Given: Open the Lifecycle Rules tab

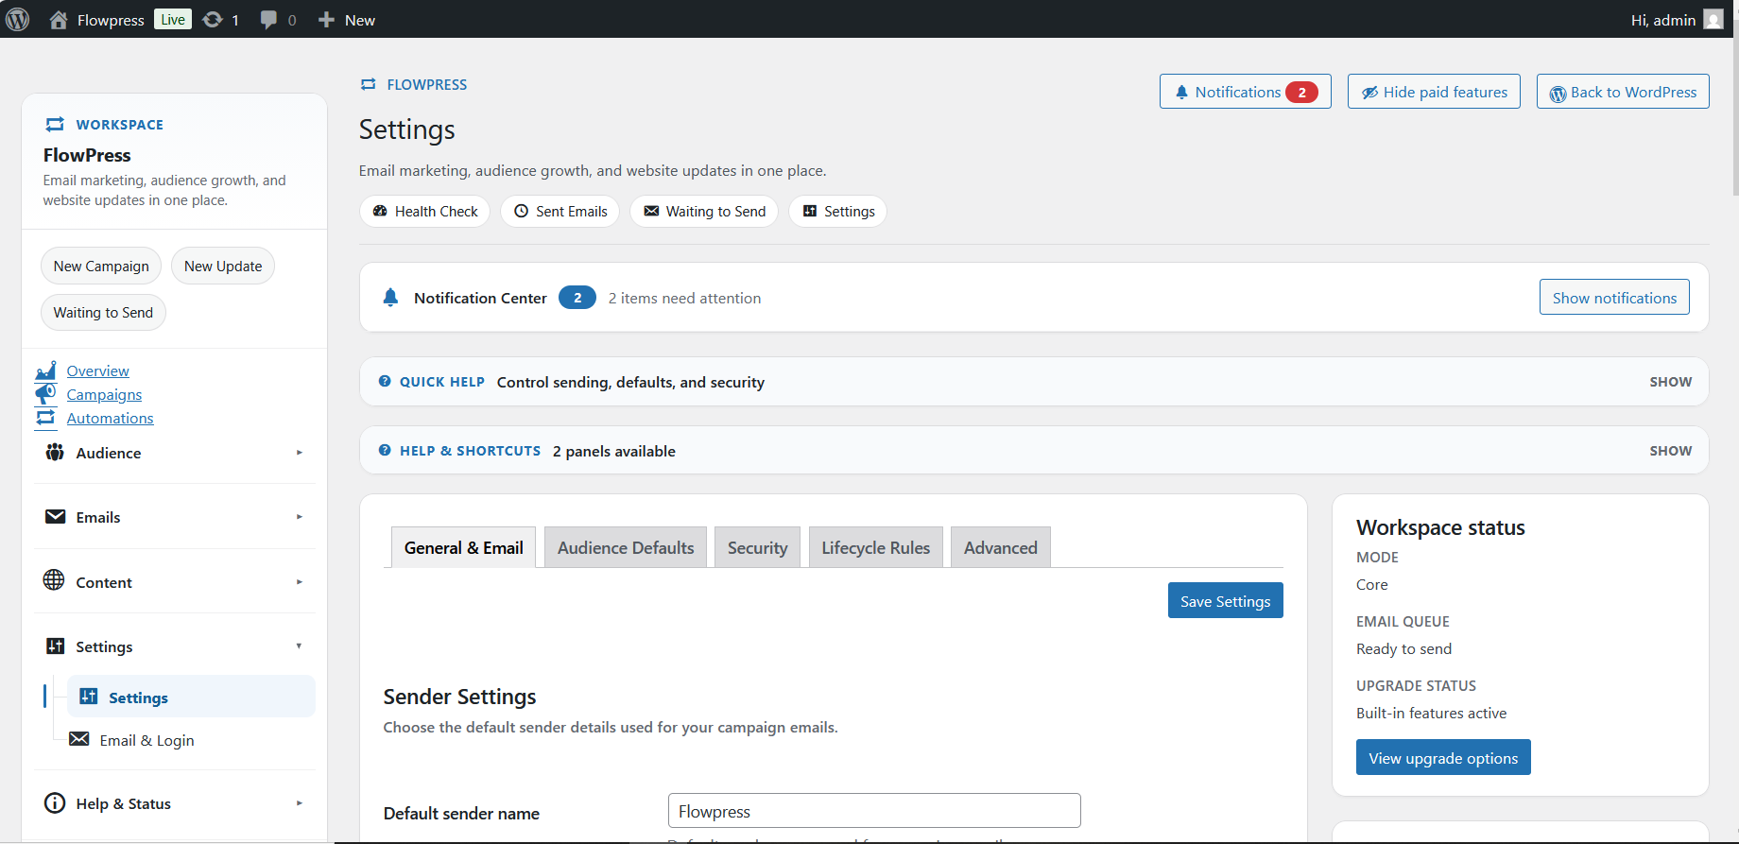Looking at the screenshot, I should 875,547.
